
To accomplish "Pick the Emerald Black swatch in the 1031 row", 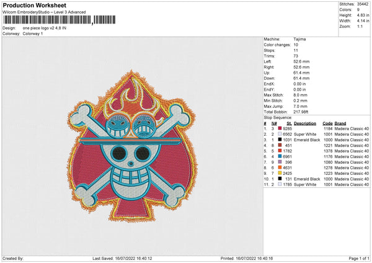I will (280, 140).
